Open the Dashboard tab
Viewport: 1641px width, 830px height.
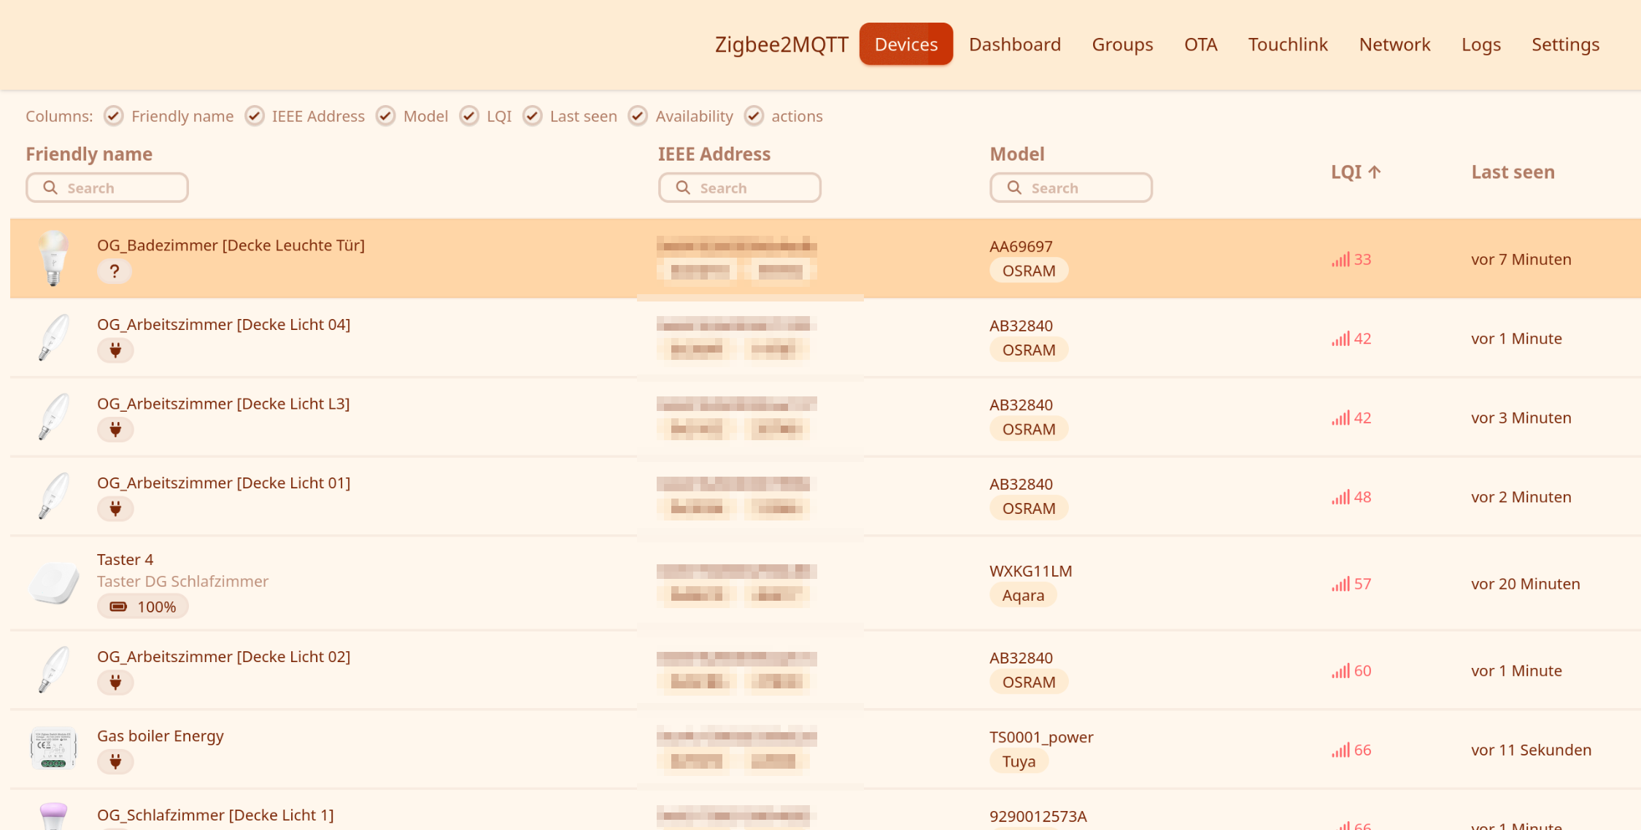coord(1014,45)
